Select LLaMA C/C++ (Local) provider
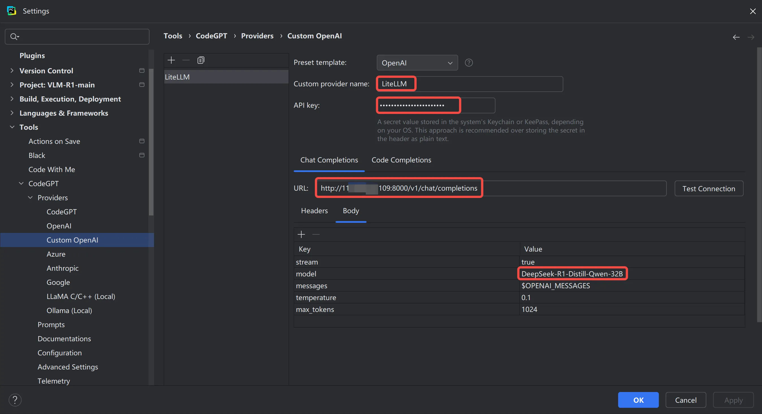Image resolution: width=762 pixels, height=414 pixels. coord(81,297)
